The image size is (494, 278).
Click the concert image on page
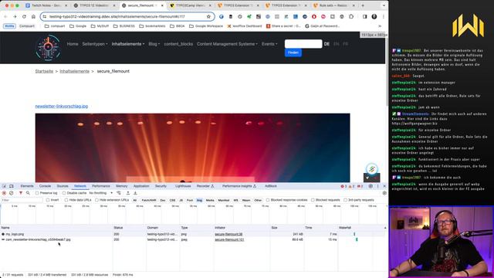point(192,147)
